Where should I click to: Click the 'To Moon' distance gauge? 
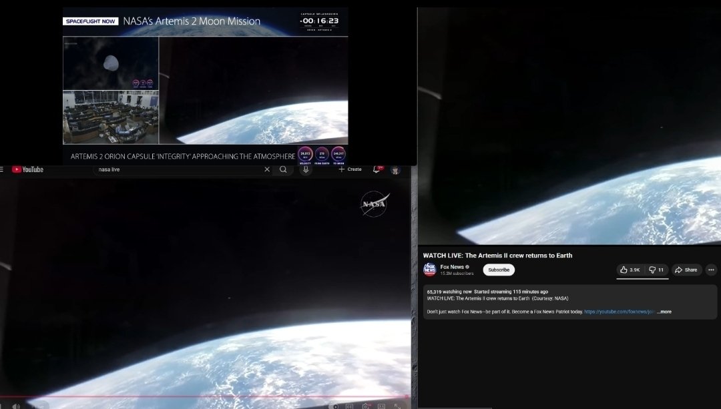pyautogui.click(x=338, y=154)
